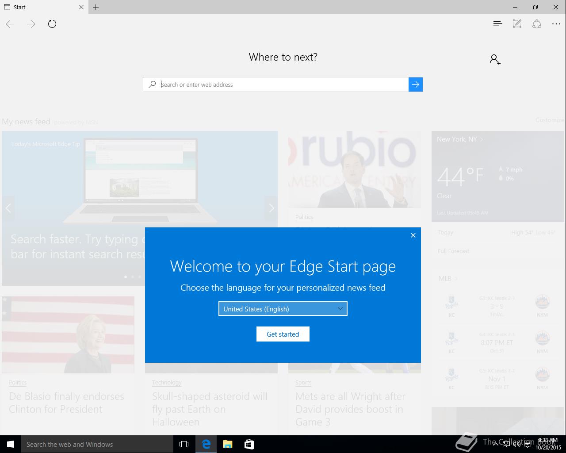Open the More actions ellipsis menu

click(556, 24)
